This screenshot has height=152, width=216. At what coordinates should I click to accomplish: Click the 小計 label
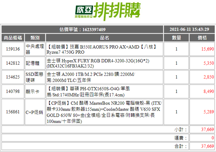181,130
